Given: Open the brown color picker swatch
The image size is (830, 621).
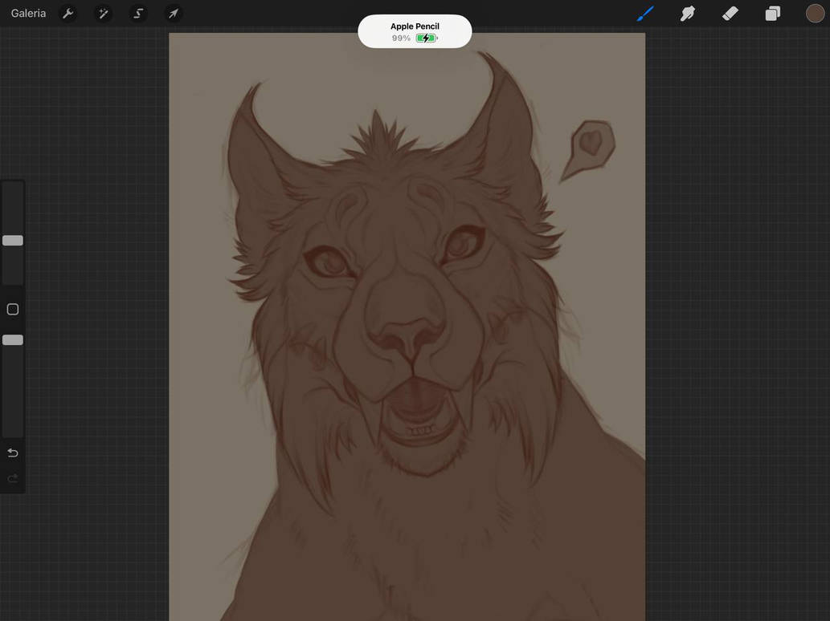Looking at the screenshot, I should pyautogui.click(x=816, y=14).
